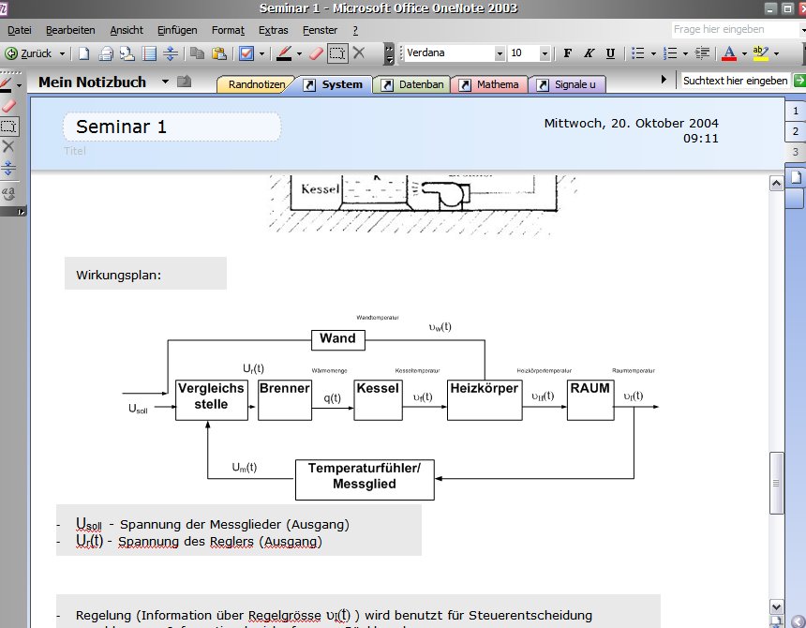The height and width of the screenshot is (628, 806).
Task: Activate the selection lasso tool in top toolbar
Action: tap(337, 53)
